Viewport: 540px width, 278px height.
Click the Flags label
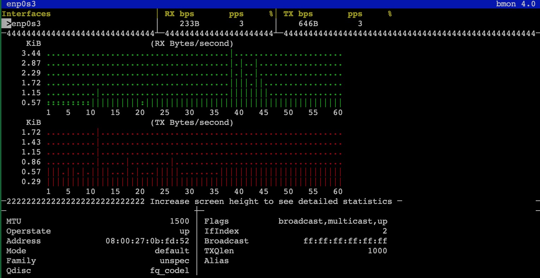(217, 221)
